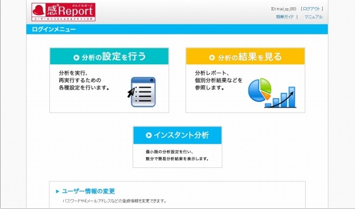The image size is (355, 209).
Task: Click the ログインメニュー header title
Action: (x=54, y=29)
